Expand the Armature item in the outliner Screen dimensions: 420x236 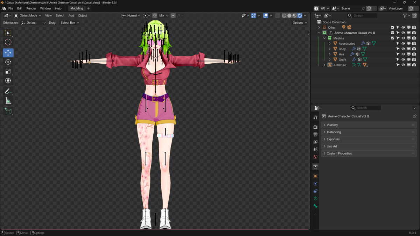(324, 65)
